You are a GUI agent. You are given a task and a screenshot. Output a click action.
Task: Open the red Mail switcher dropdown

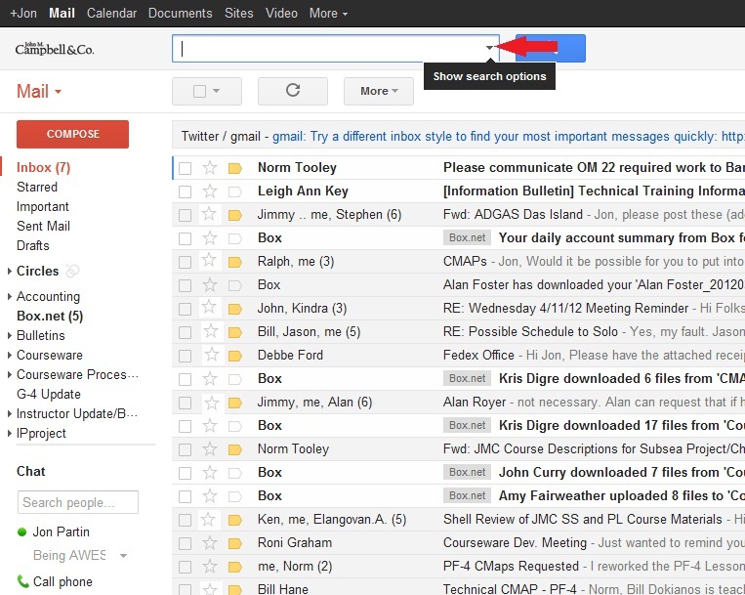coord(39,91)
